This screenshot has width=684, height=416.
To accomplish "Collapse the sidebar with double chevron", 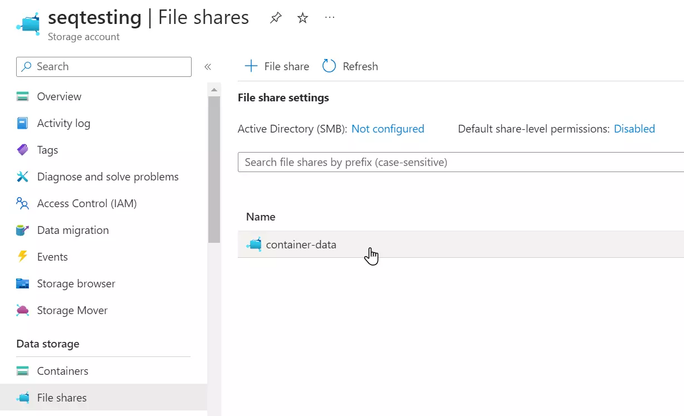I will coord(208,67).
